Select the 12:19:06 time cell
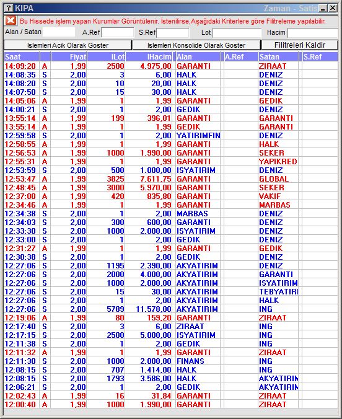Viewport: 342px width, 419px height. coord(20,318)
